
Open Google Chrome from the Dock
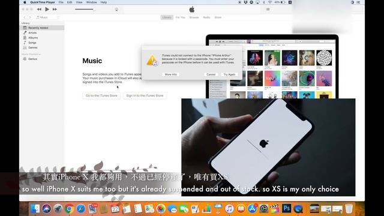[x=70, y=209]
